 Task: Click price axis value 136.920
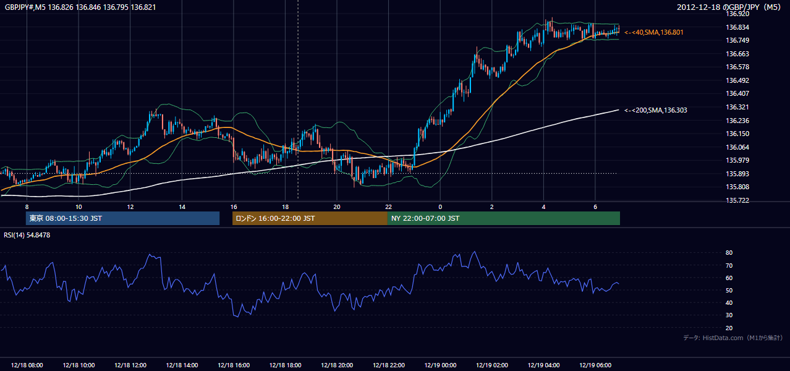(x=737, y=14)
